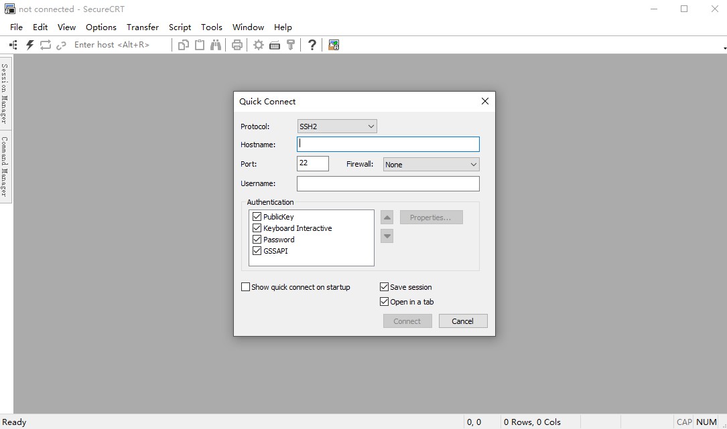This screenshot has height=429, width=727.
Task: Open the Window menu
Action: [248, 27]
